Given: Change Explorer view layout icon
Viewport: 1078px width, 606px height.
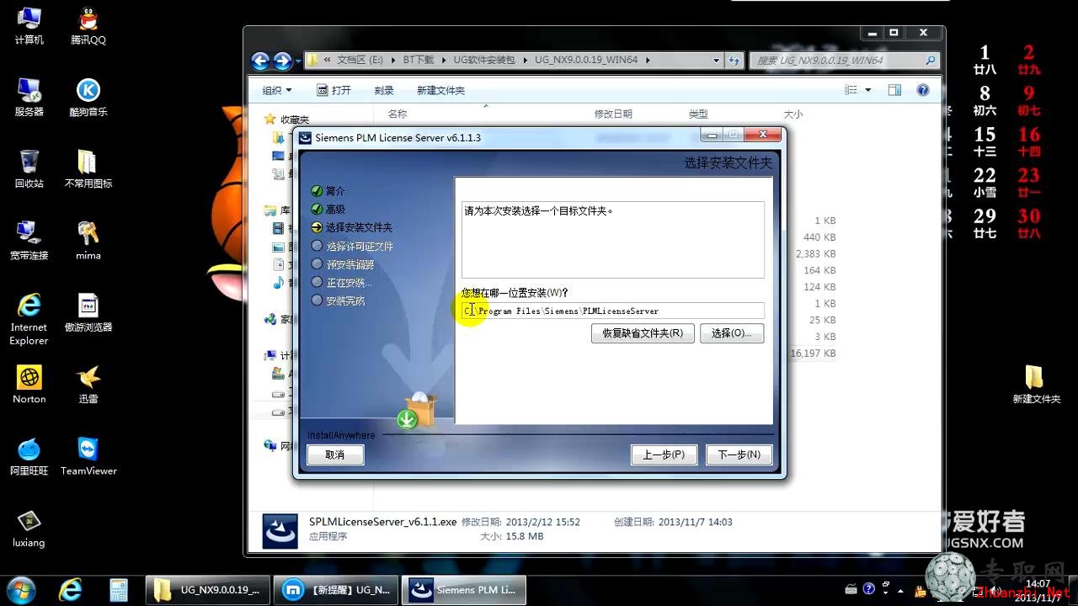Looking at the screenshot, I should (851, 90).
